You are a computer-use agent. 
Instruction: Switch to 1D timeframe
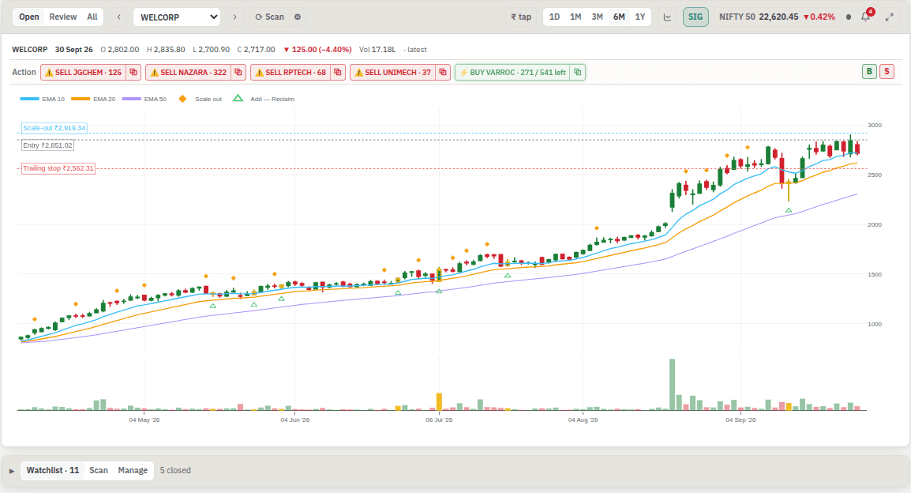click(x=554, y=17)
